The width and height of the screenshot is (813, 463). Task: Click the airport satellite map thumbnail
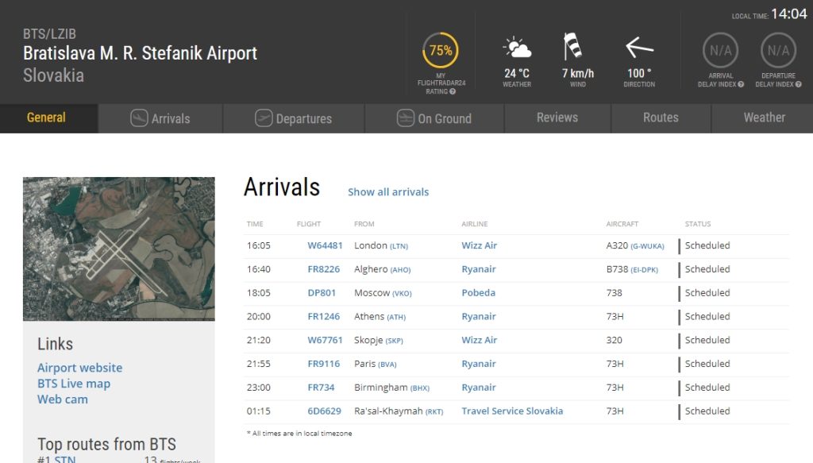[x=119, y=249]
